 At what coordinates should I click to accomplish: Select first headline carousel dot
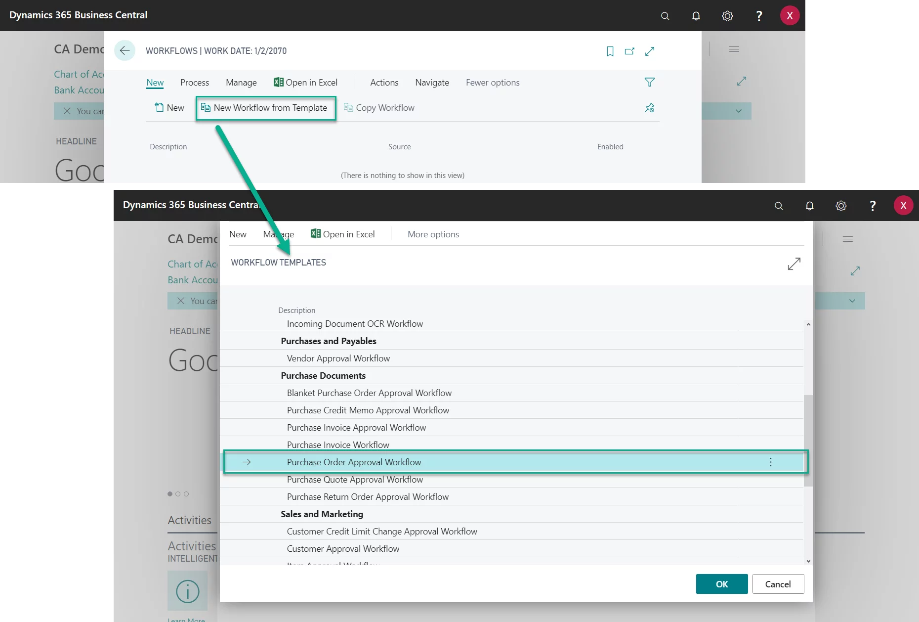point(170,494)
